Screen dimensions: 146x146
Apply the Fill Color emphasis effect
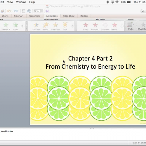[36, 26]
